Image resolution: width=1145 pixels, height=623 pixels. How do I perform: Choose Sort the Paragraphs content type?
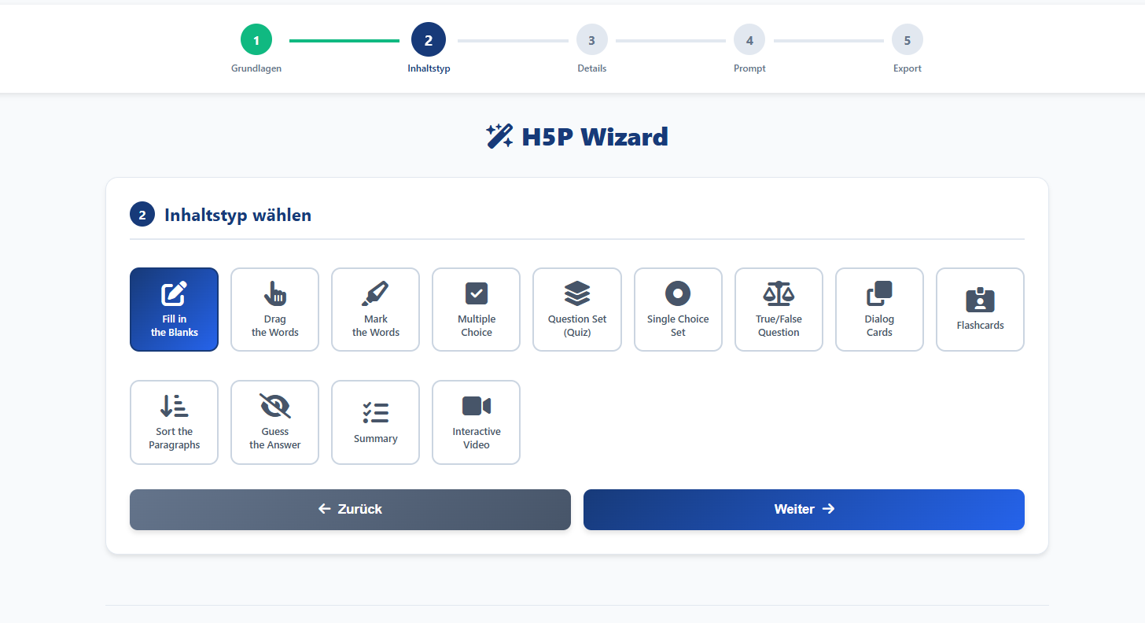pos(174,422)
